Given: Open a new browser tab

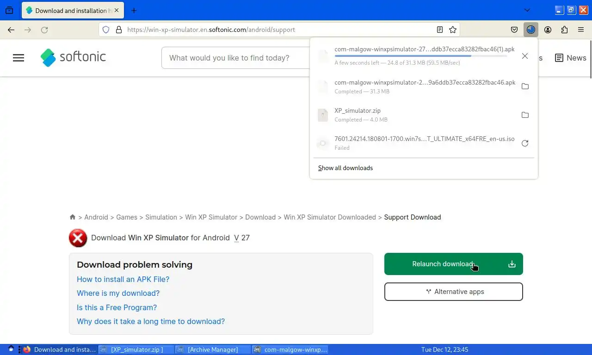Looking at the screenshot, I should point(134,10).
